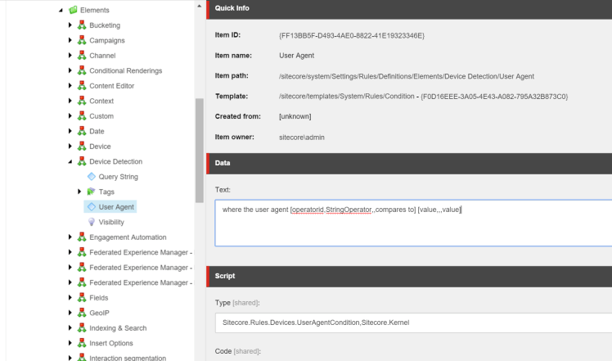Click the Type shared input field
Viewport: 612px width, 361px height.
413,323
